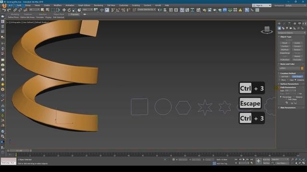Image resolution: width=307 pixels, height=172 pixels.
Task: Open the Compound Objects category dropdown
Action: [x=291, y=33]
